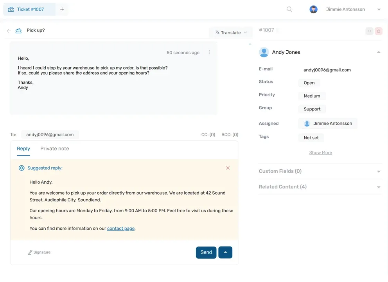Click Andy Jones email address value
The width and height of the screenshot is (388, 282).
pos(327,70)
